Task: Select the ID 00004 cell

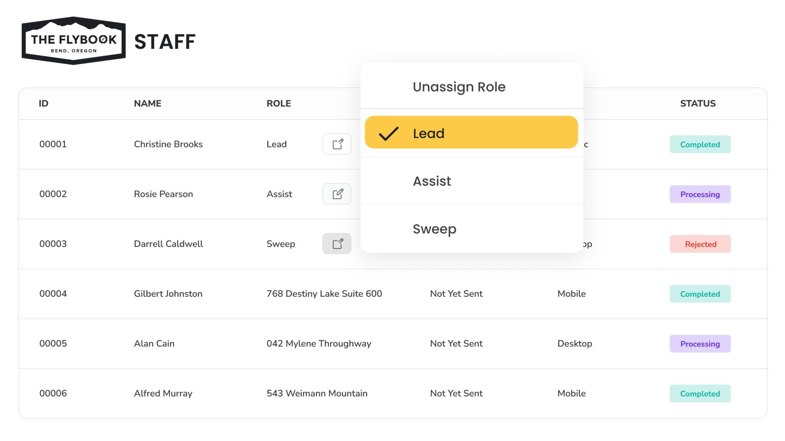Action: [53, 293]
